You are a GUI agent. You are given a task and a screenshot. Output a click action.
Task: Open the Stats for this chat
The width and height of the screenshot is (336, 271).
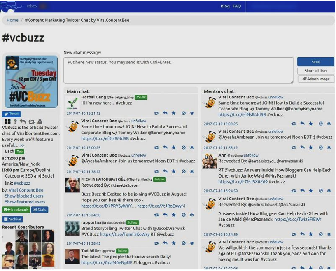(40, 210)
